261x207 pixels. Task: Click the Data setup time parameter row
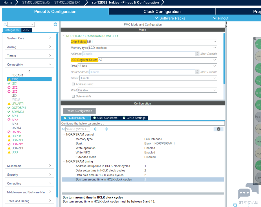pyautogui.click(x=143, y=171)
